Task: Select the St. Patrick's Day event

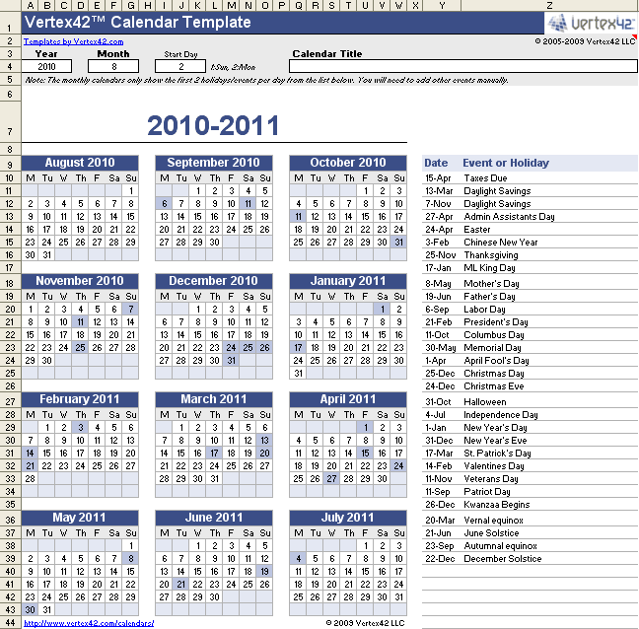Action: click(x=497, y=454)
